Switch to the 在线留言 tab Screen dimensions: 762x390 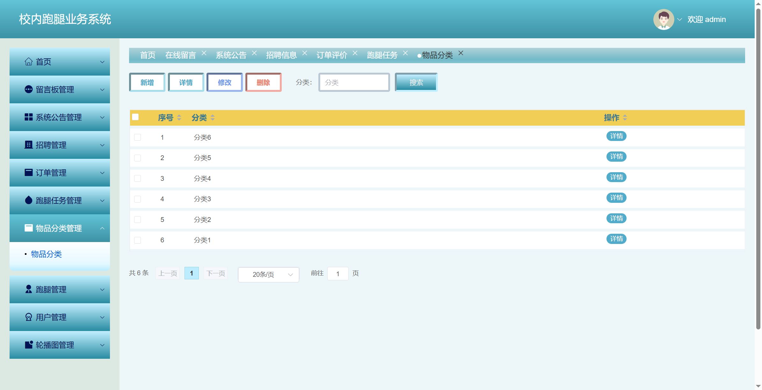coord(181,55)
